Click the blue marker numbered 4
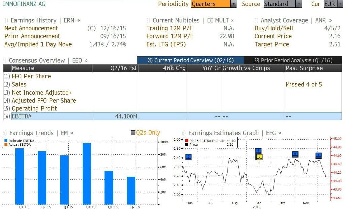Image resolution: width=345 pixels, height=209 pixels. pyautogui.click(x=258, y=151)
